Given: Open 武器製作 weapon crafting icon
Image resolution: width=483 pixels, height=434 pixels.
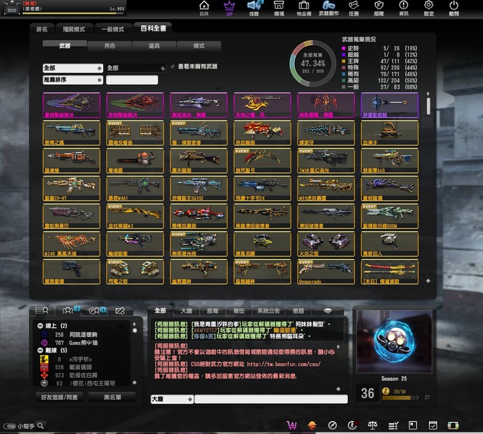Looking at the screenshot, I should point(328,8).
